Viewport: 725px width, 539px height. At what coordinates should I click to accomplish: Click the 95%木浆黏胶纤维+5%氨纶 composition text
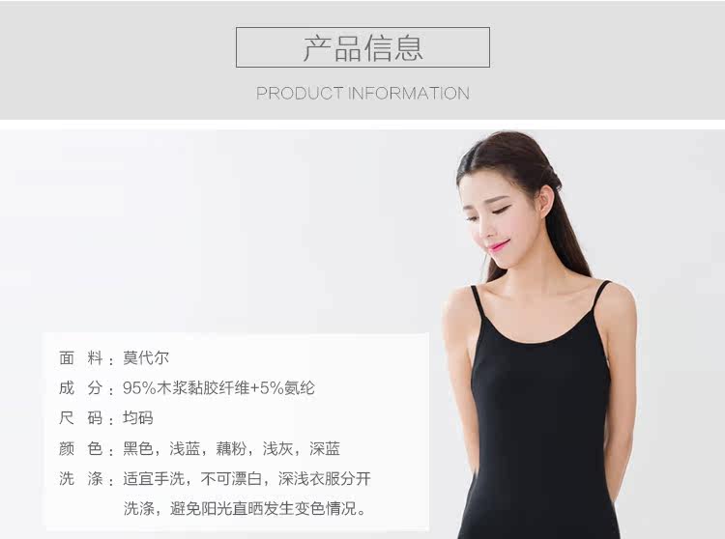pyautogui.click(x=218, y=388)
